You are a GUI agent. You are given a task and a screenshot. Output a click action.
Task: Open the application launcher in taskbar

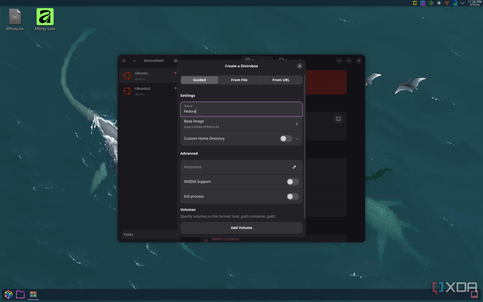9,294
